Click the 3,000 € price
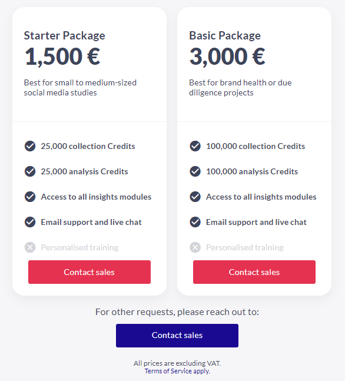345x381 pixels. (227, 57)
